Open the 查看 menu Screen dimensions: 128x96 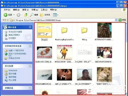point(26,10)
